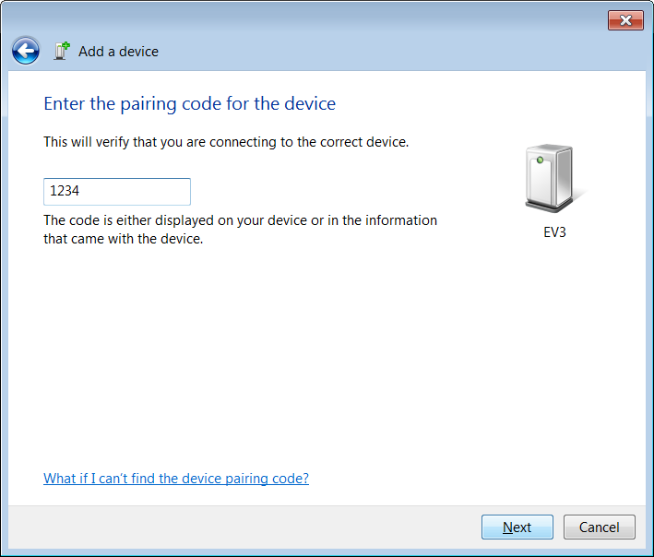Viewport: 654px width, 557px height.
Task: Click the "Add a device" title text
Action: [x=118, y=52]
